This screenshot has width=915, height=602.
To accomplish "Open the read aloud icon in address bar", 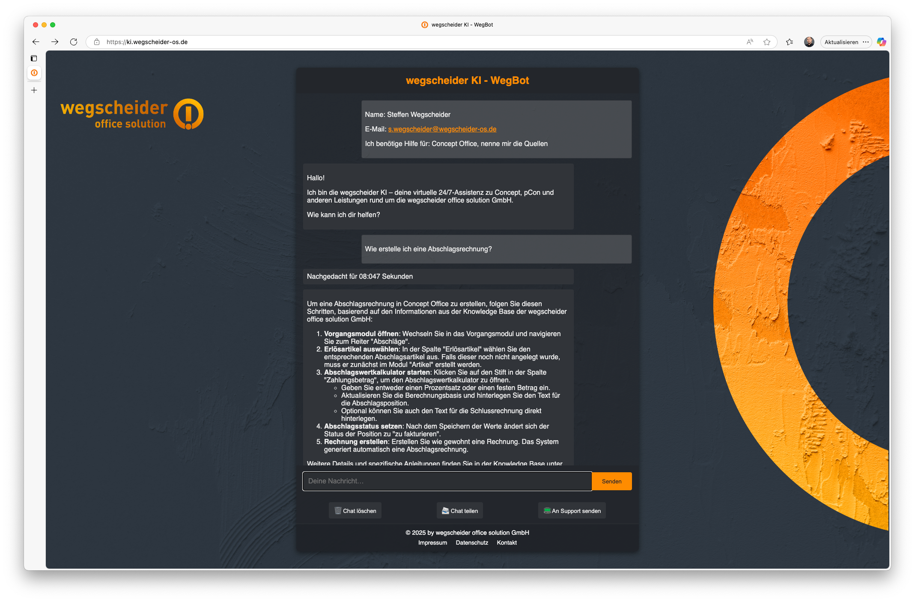I will pos(750,42).
